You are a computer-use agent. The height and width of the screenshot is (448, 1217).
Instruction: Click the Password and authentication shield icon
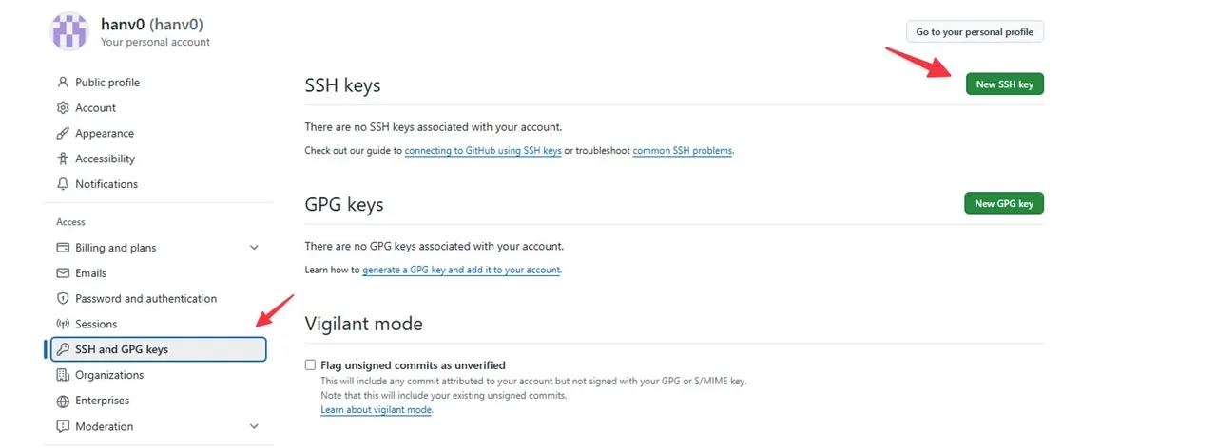(63, 299)
